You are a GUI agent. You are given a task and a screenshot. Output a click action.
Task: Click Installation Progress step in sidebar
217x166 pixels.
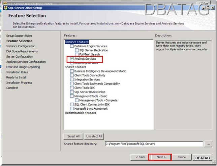(x=19, y=82)
